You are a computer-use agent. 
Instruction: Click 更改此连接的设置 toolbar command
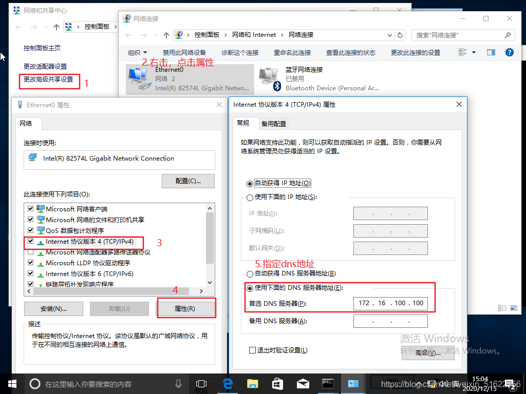[x=416, y=53]
